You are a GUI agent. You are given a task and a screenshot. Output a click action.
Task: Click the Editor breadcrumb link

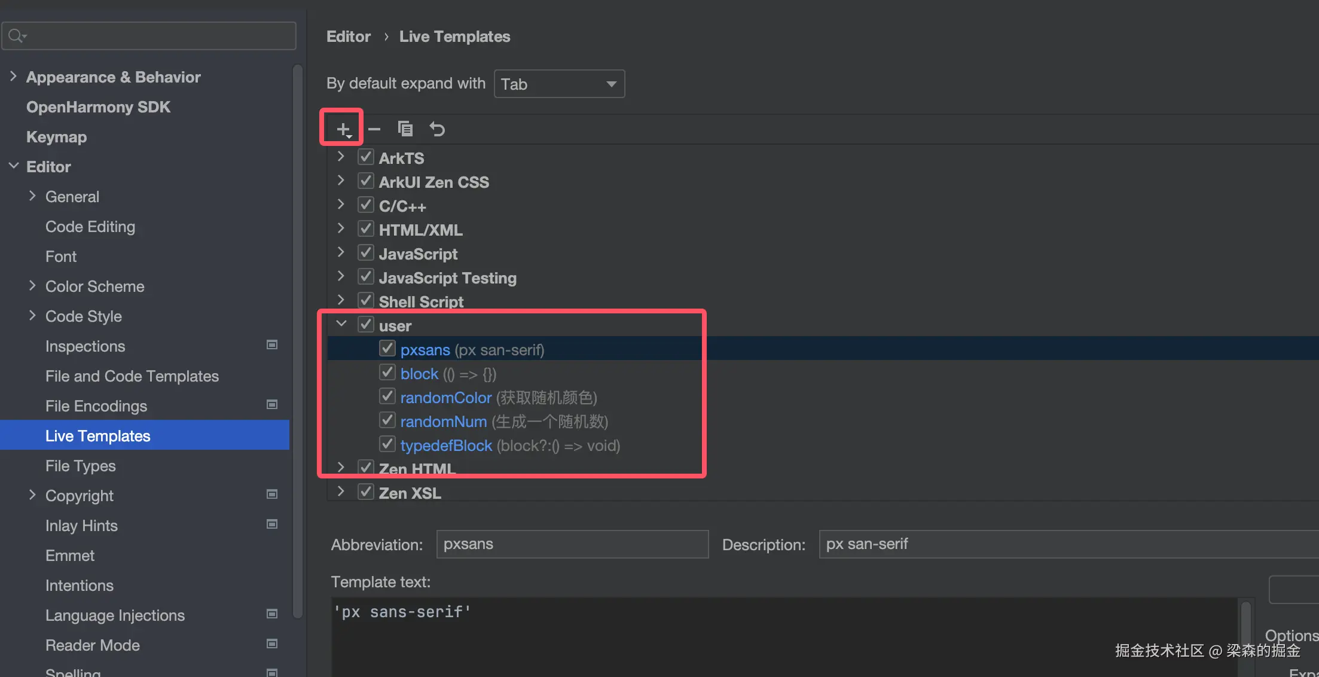[x=348, y=36]
